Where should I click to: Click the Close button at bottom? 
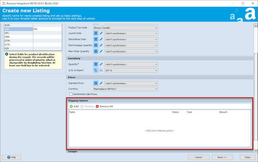point(247,157)
